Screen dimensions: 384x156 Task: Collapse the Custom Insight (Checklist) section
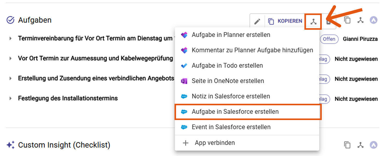pos(373,145)
